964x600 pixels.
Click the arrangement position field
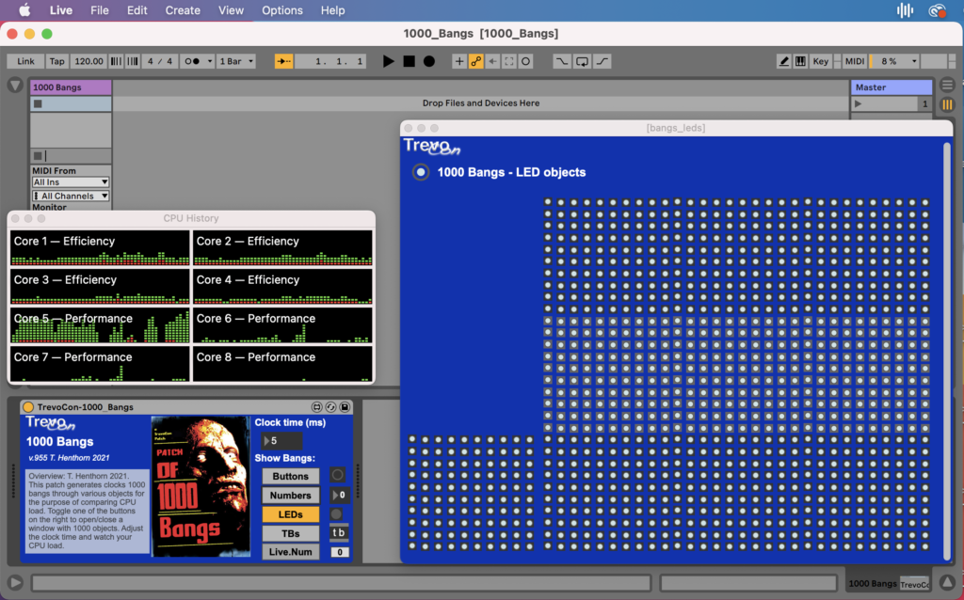click(330, 61)
